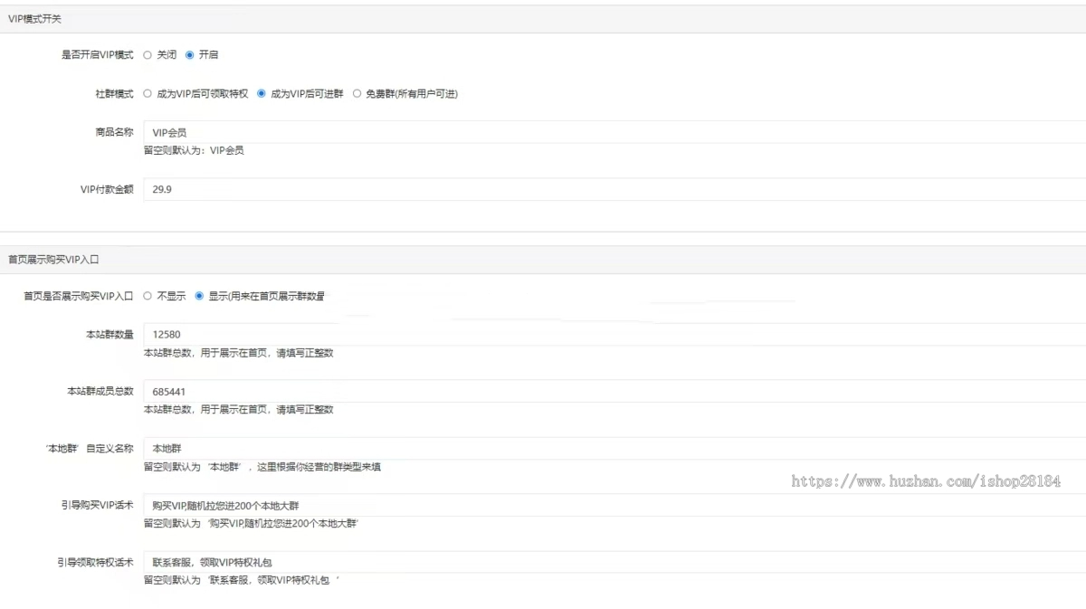
Task: Edit the 本站群成员总数 field showing 685441
Action: point(614,391)
